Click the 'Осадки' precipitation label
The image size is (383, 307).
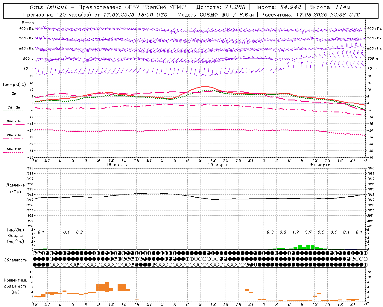[15, 236]
